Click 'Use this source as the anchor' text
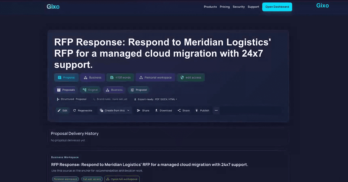The image size is (348, 182). [x=97, y=171]
